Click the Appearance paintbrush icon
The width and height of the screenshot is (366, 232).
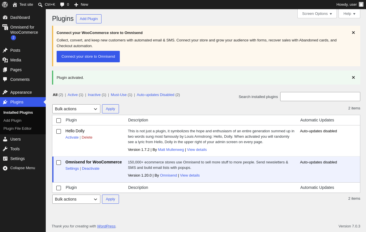coord(5,92)
